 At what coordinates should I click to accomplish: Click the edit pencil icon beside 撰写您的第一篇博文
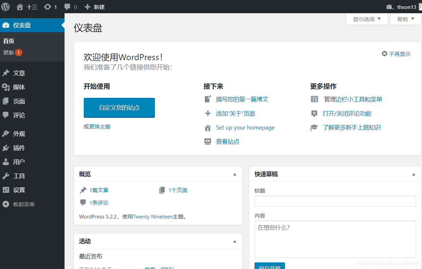[208, 99]
